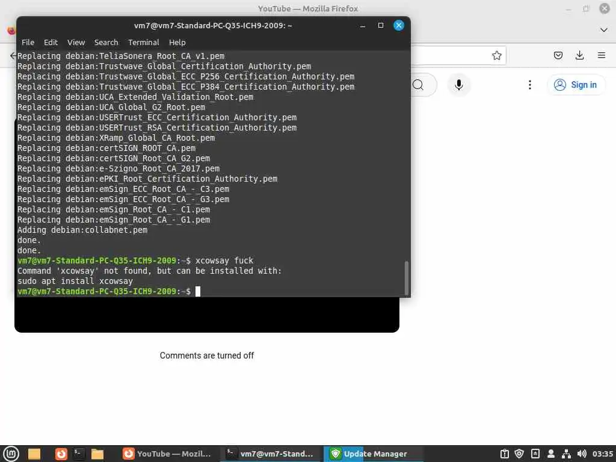Open the Terminal menu in menu bar
Viewport: 616px width, 462px height.
tap(143, 43)
